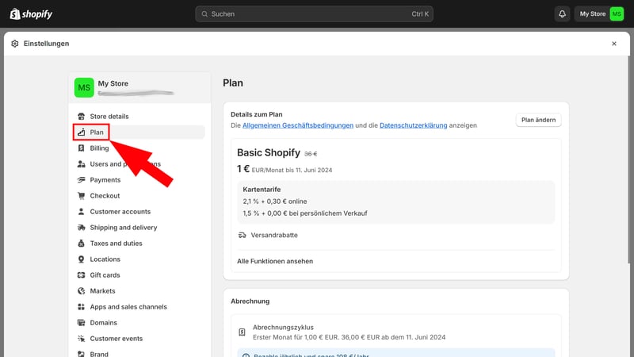Screen dimensions: 634x357
Task: Open Taxes and duties settings
Action: [116, 244]
